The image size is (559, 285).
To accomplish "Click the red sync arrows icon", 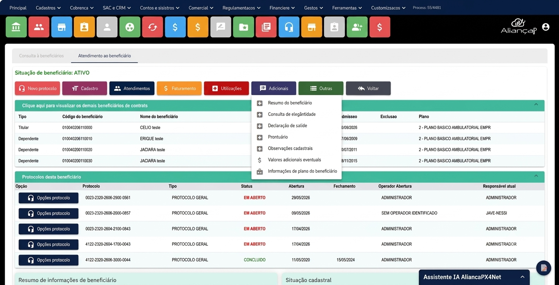I will click(x=152, y=27).
